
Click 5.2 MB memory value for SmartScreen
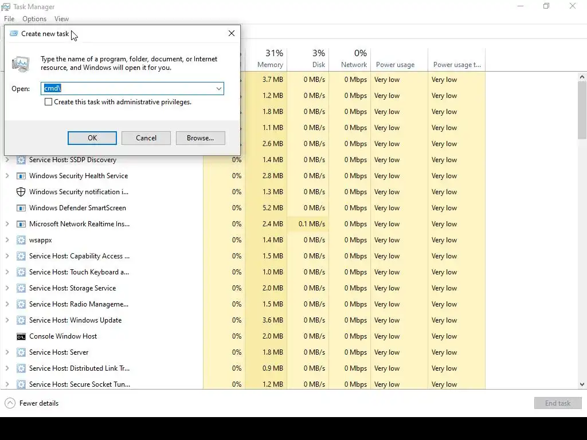coord(272,208)
